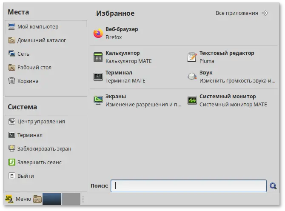The height and width of the screenshot is (211, 285).
Task: Open Центр управления in the Система section
Action: click(41, 122)
